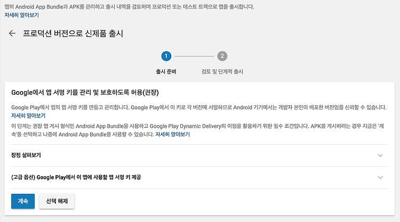400x222 pixels.
Task: Click the Google에서 앱 서명 키를 관리 heading
Action: click(85, 92)
